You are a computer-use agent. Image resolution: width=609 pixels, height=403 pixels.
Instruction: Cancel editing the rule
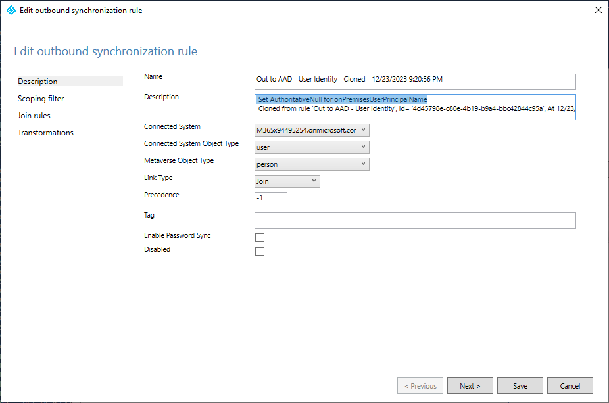[x=570, y=386]
